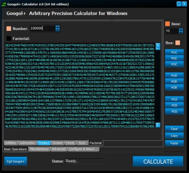Click the M1R memory recall button

tap(174, 76)
